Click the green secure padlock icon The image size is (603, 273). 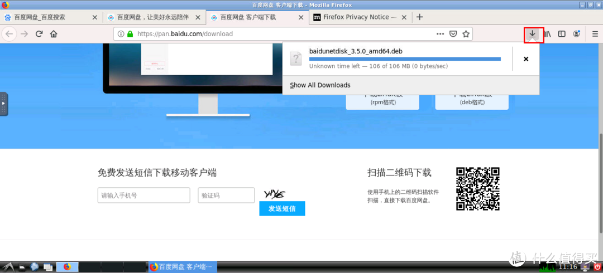click(x=130, y=34)
